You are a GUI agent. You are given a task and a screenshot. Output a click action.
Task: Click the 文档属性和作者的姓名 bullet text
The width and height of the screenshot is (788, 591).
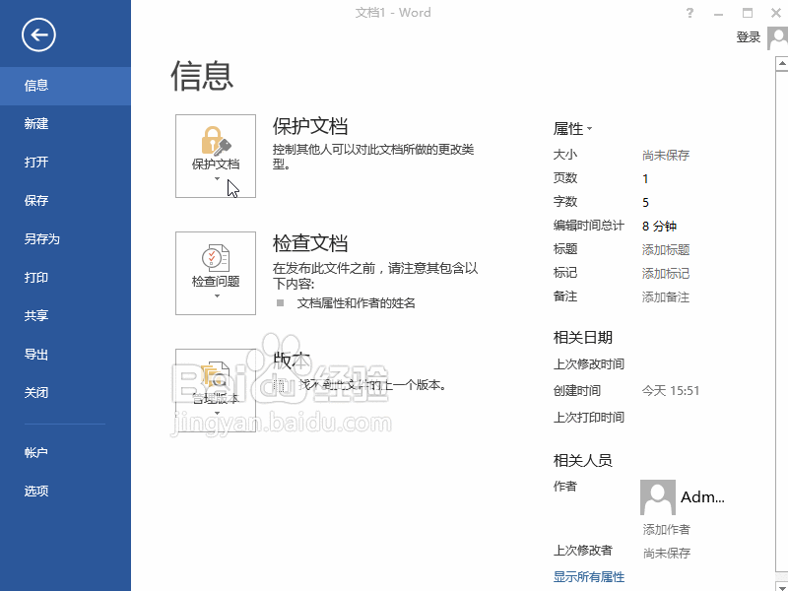[x=357, y=303]
